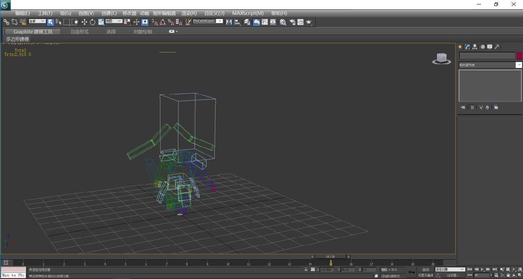
Task: Open the 帮助(H) menu
Action: coord(279,13)
